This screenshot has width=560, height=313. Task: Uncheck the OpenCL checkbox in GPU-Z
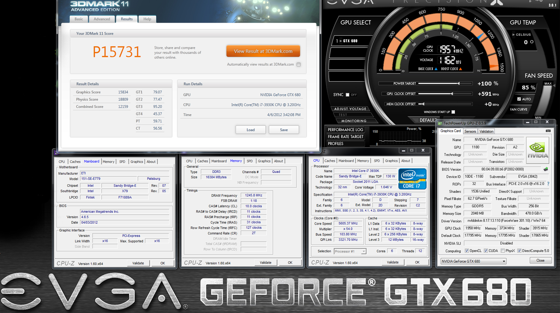(467, 251)
